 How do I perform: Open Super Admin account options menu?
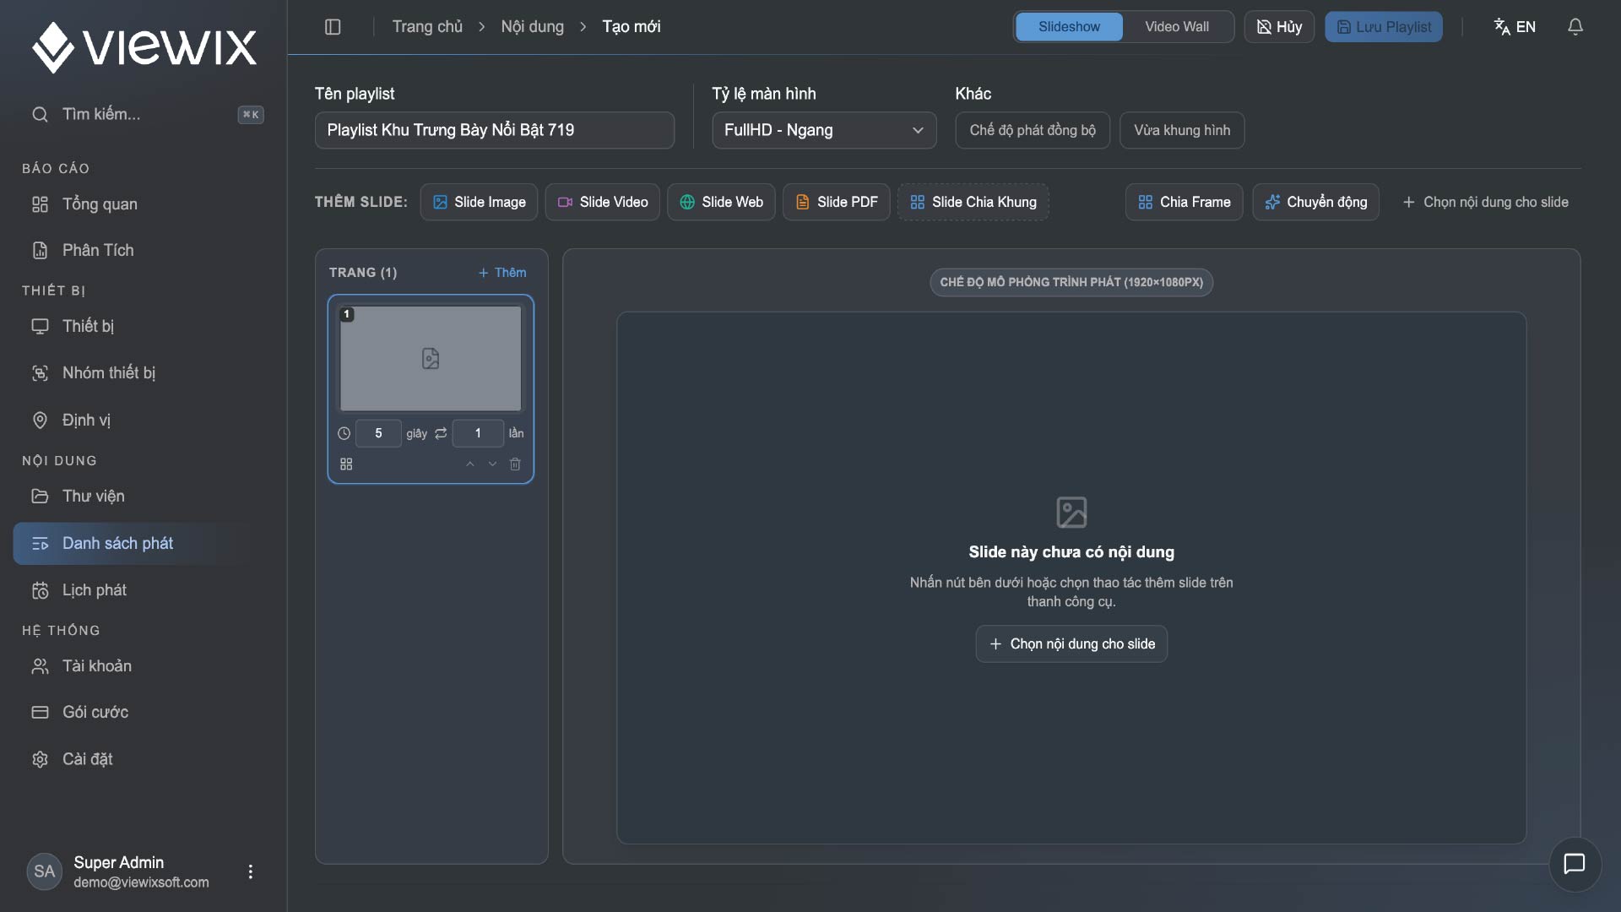(x=250, y=871)
